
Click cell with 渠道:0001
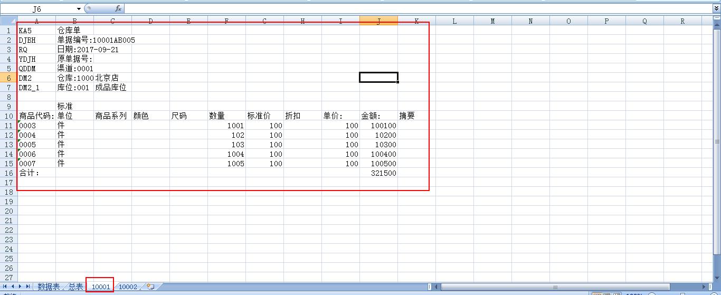[x=74, y=68]
